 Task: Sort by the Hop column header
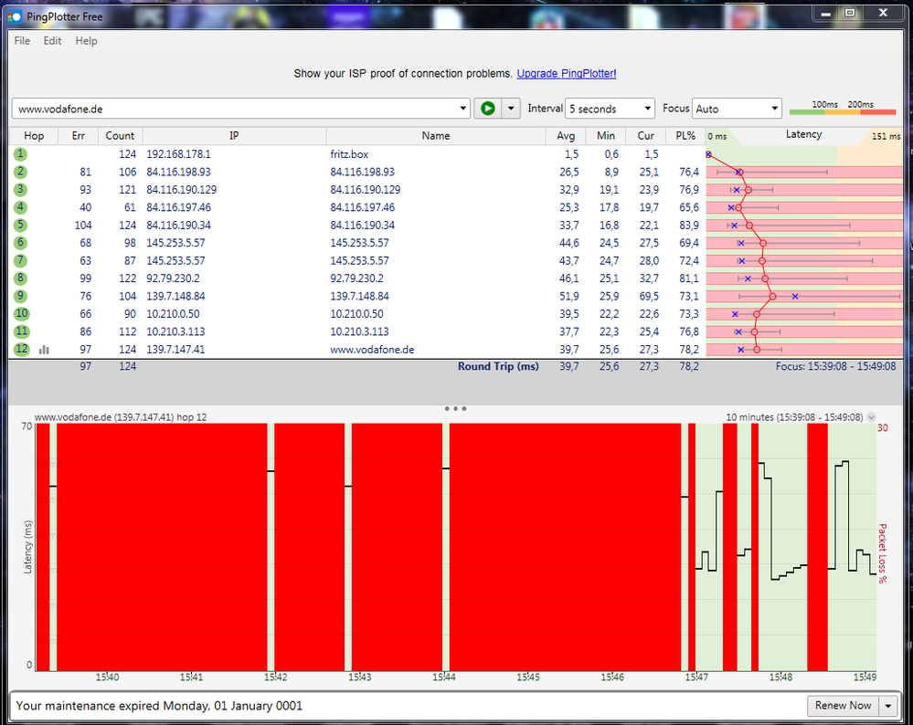click(x=34, y=135)
